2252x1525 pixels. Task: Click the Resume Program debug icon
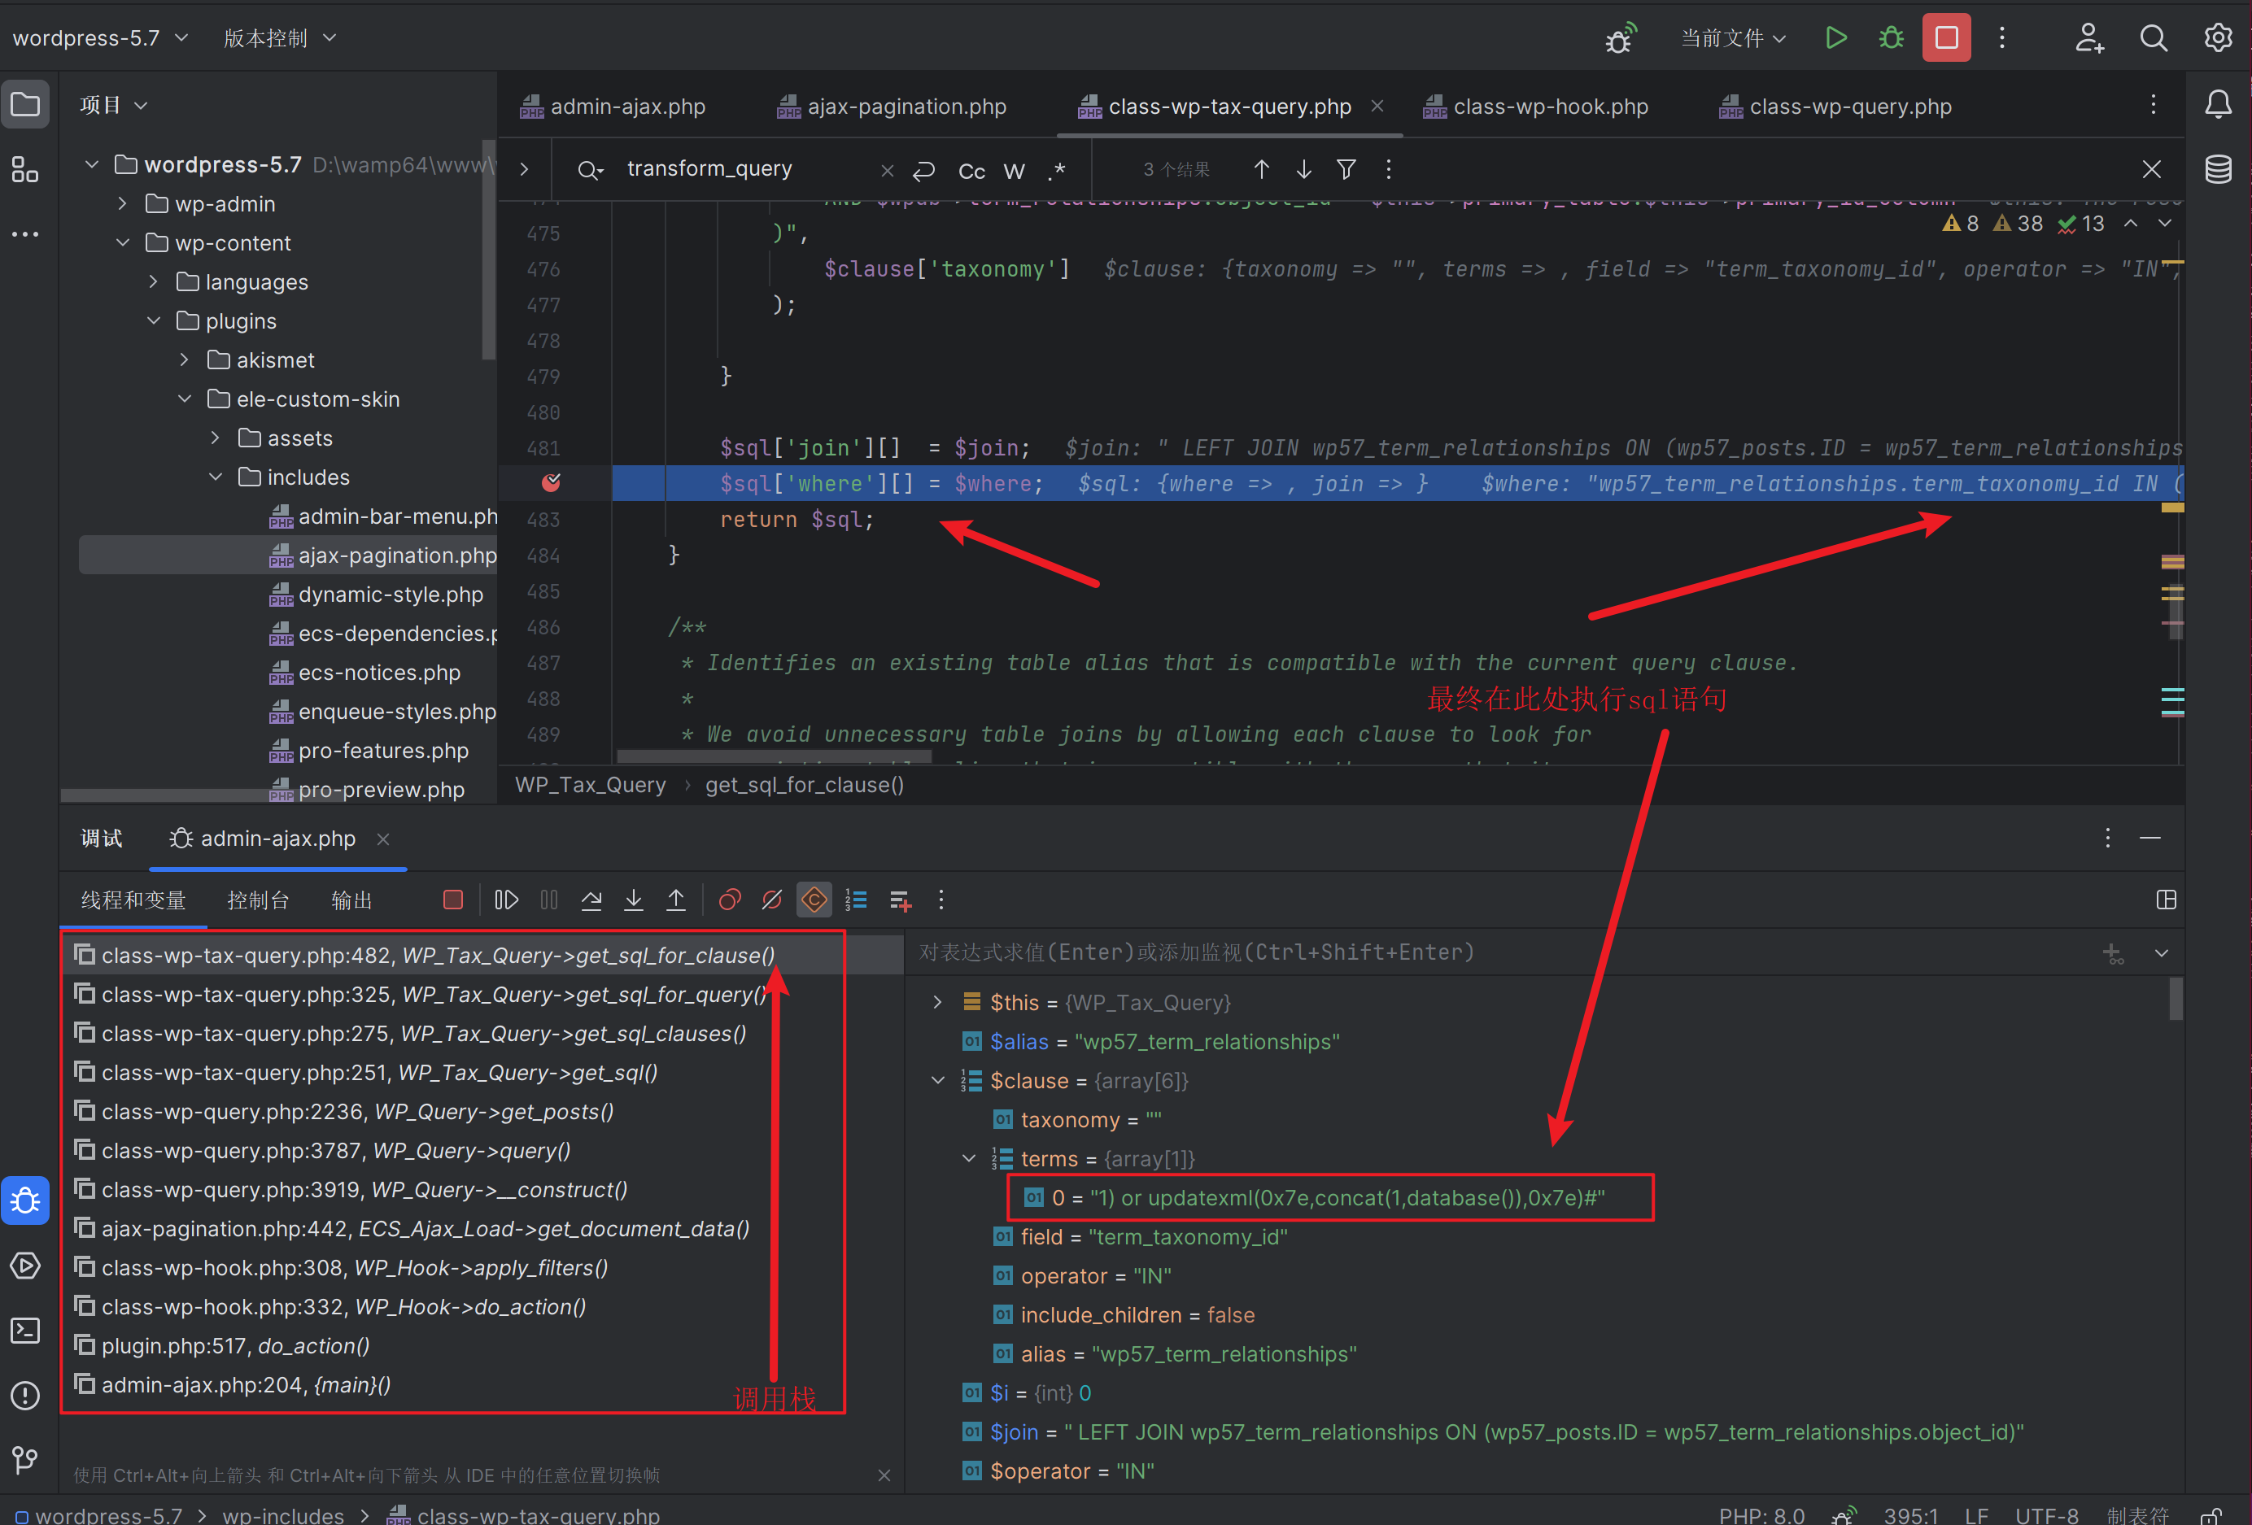point(506,900)
